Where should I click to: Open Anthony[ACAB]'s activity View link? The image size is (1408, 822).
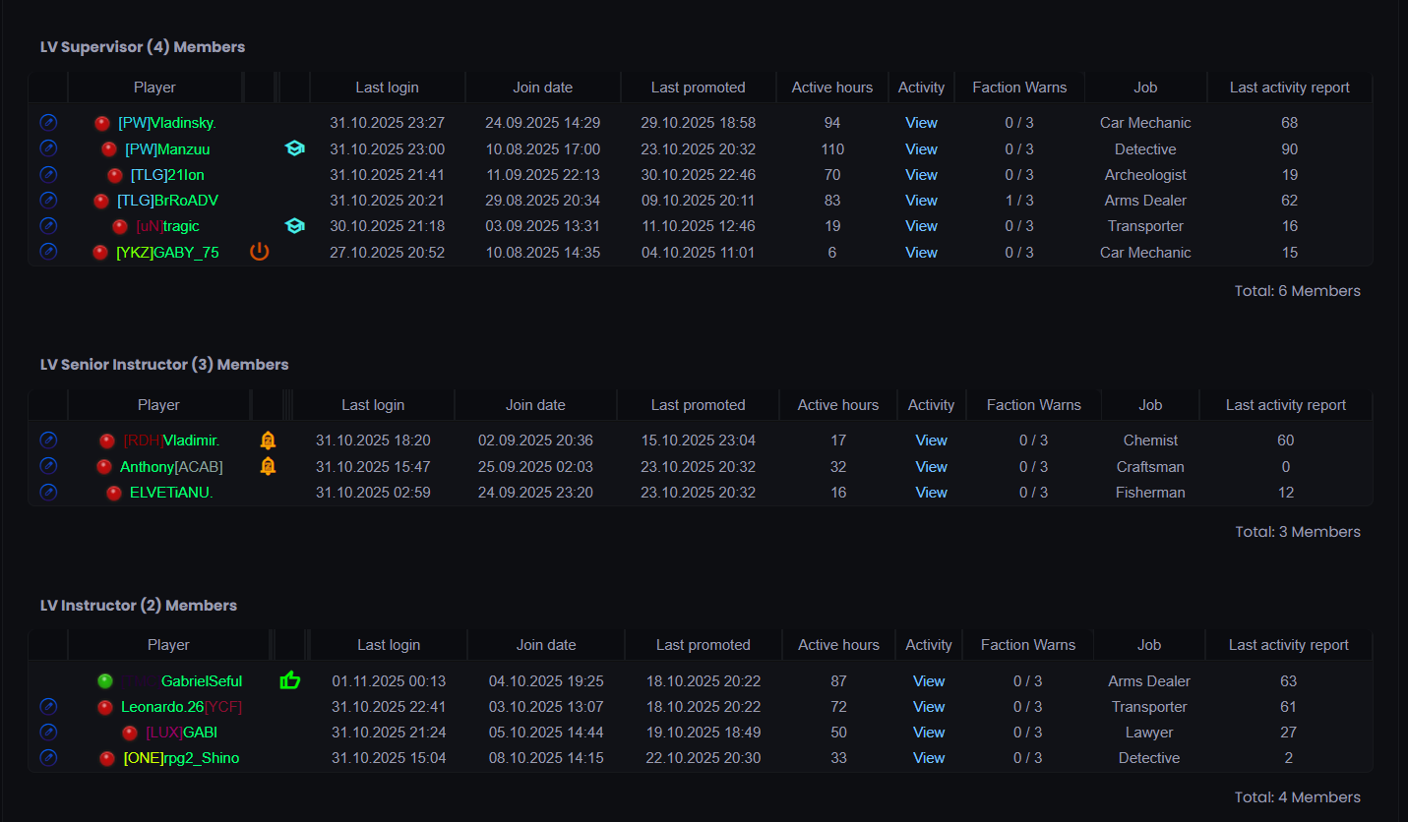pos(932,467)
